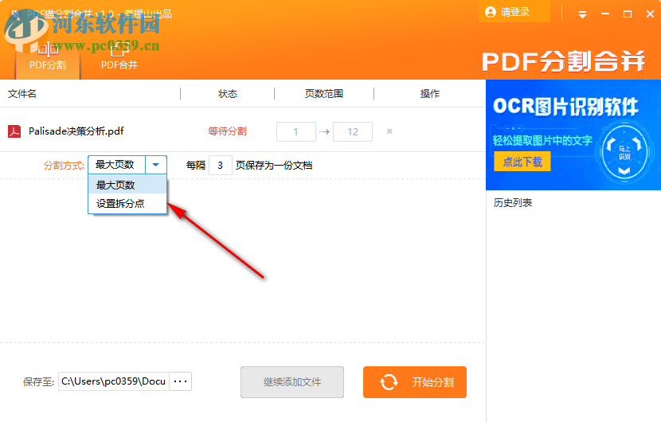
Task: Start splitting with 开始分割 button
Action: 415,382
